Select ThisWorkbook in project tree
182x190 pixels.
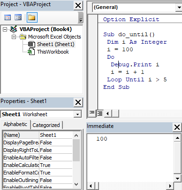point(53,52)
